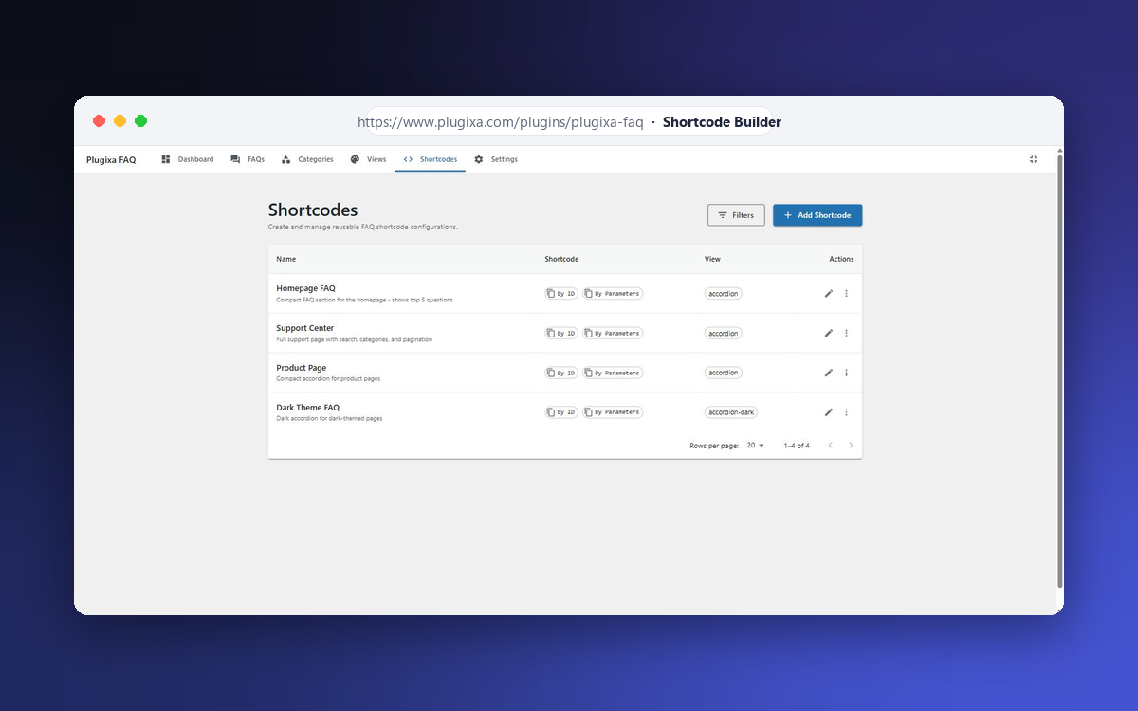Click the Homepage FAQ name
Viewport: 1138px width, 711px height.
tap(305, 288)
